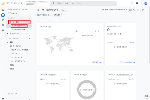150x100 pixels.
Task: Expand the テクノロジー tree item
Action: click(7, 33)
